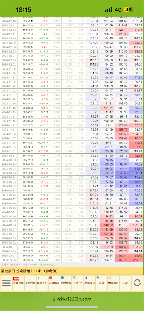Switch to 日経先物 tab

pos(30,283)
